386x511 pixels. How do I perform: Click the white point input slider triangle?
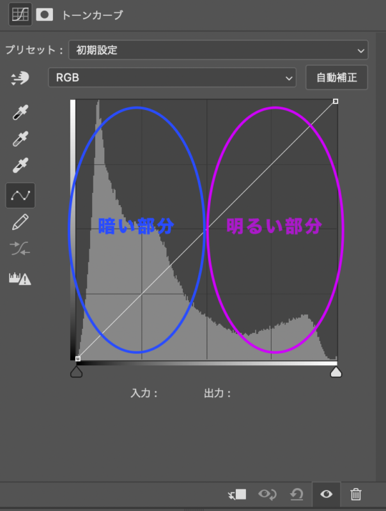[x=336, y=372]
